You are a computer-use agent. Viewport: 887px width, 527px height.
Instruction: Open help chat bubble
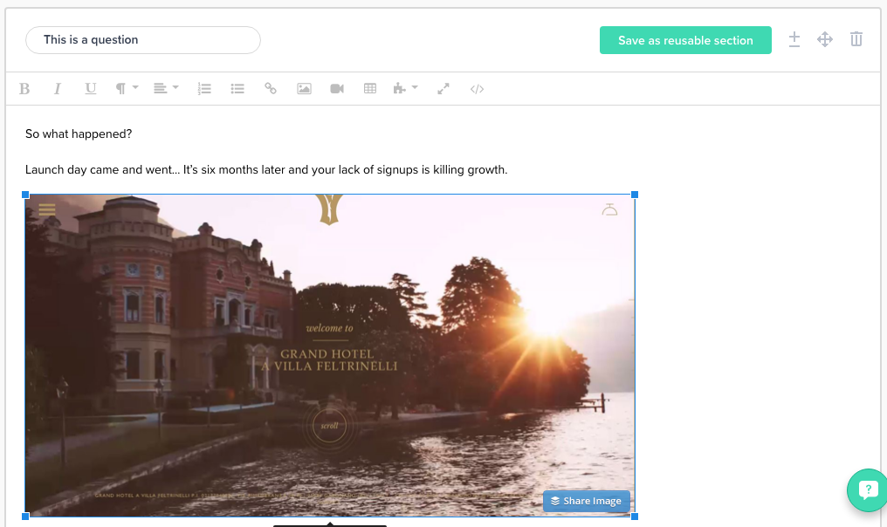[868, 490]
